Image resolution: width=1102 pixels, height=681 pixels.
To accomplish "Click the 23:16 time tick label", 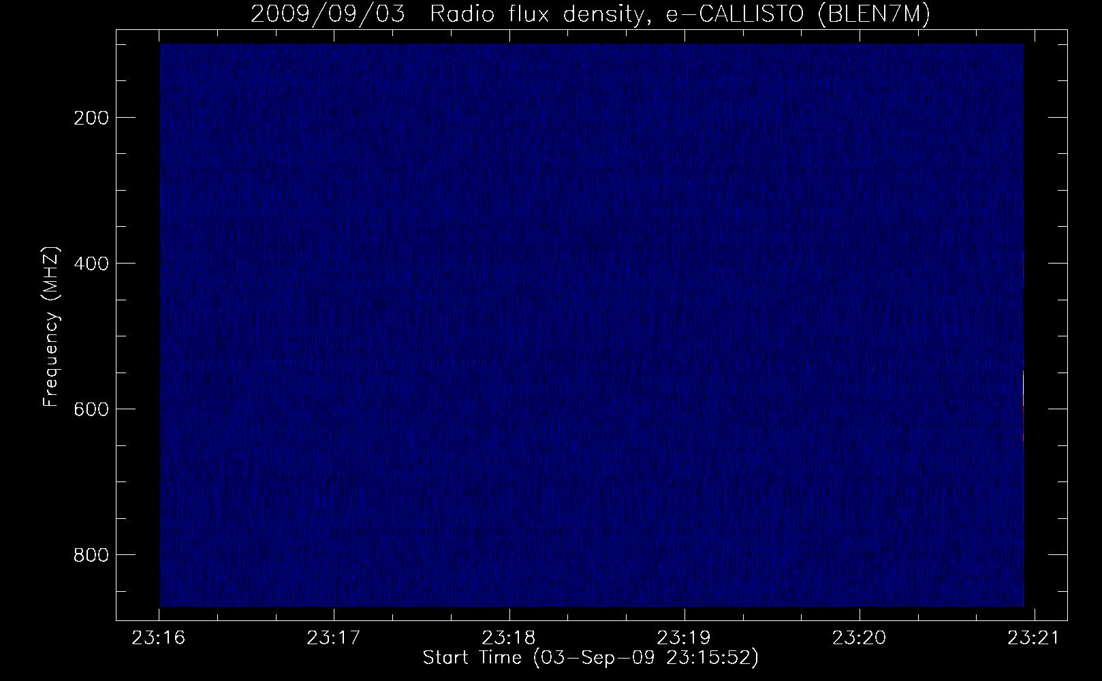I will click(159, 638).
